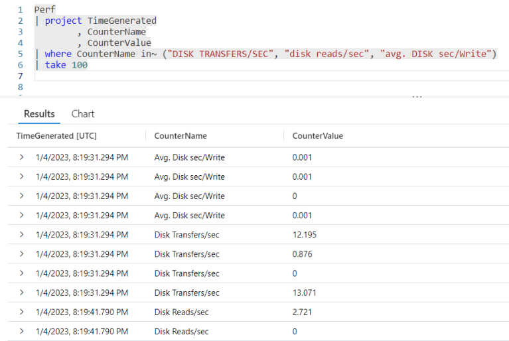Click 'TimeGenerated' in query line 2
This screenshot has height=341, width=509.
(121, 21)
